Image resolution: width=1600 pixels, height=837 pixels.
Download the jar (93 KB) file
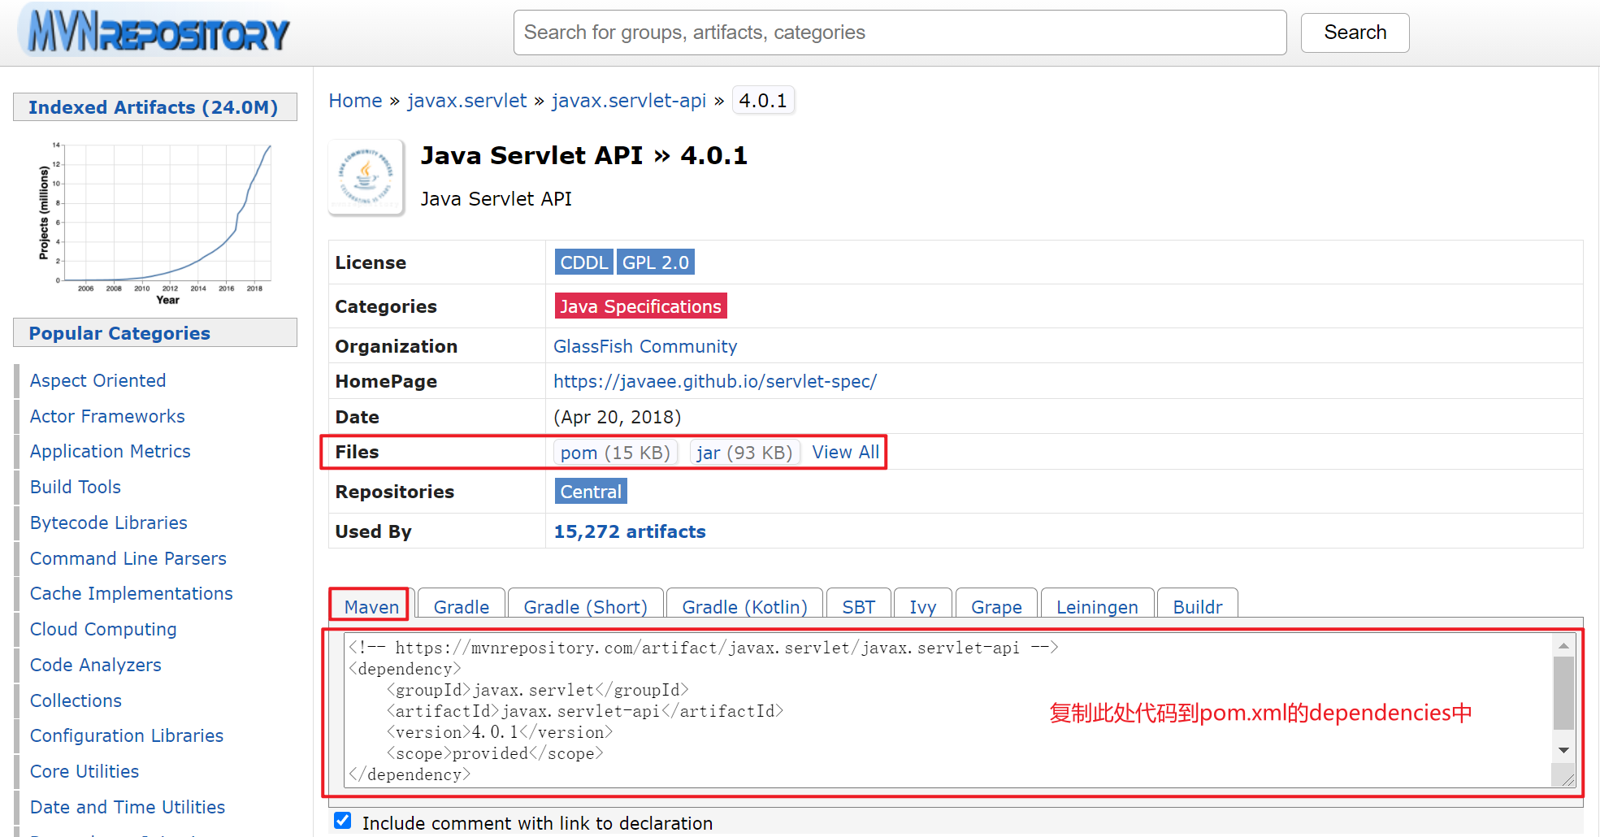tap(744, 453)
